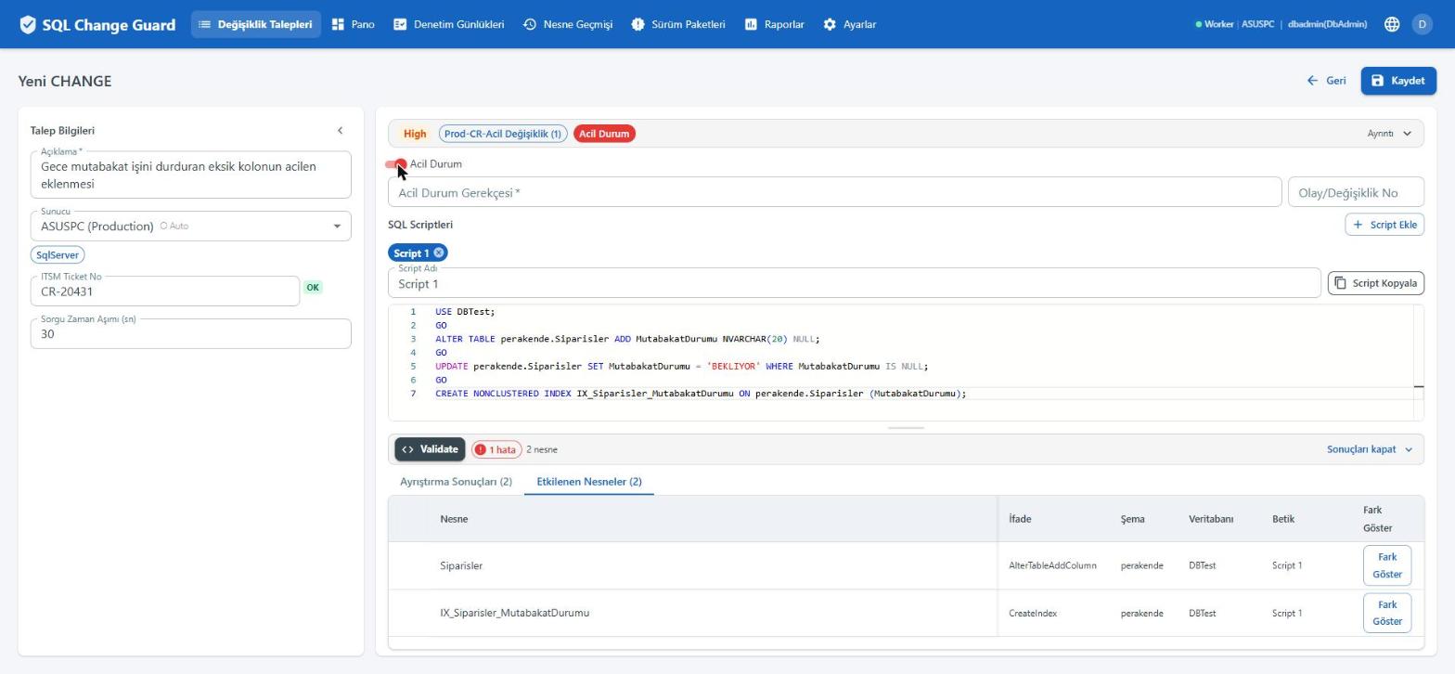Click the Şema column header

[1132, 519]
